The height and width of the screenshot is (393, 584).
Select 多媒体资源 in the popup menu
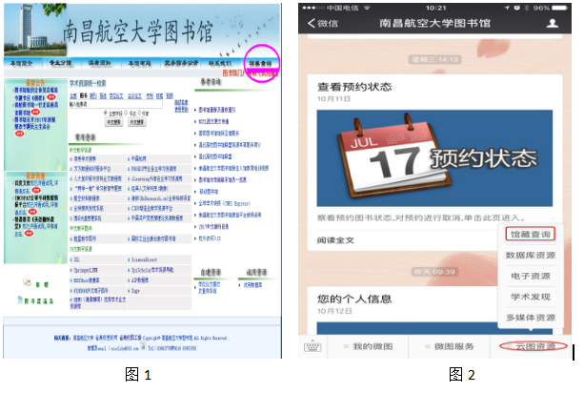(531, 318)
